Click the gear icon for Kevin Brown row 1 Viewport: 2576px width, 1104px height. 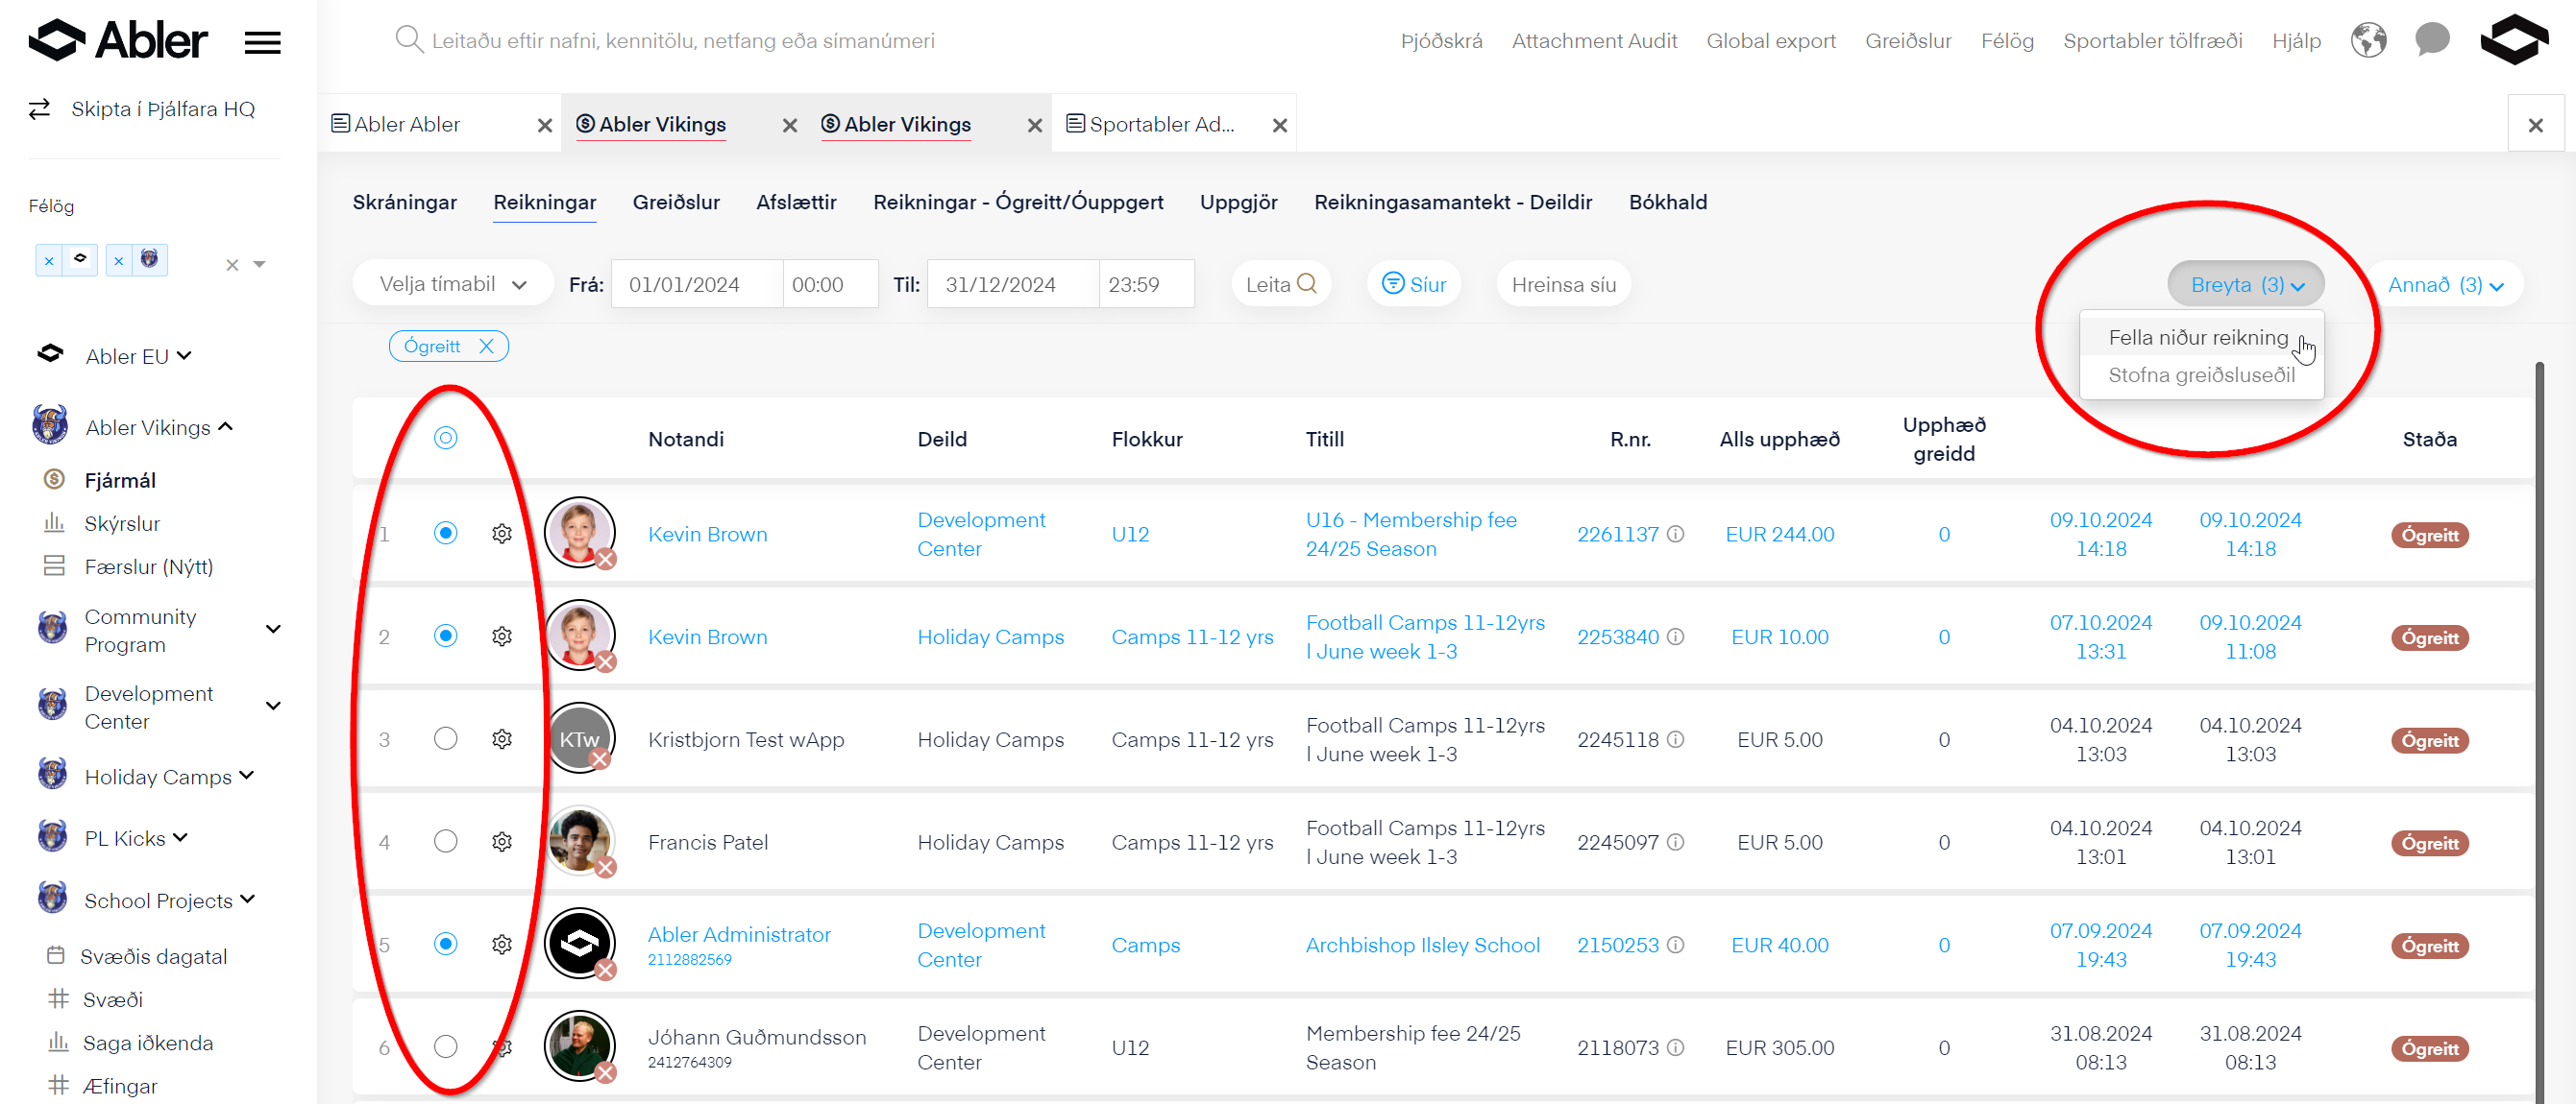502,534
